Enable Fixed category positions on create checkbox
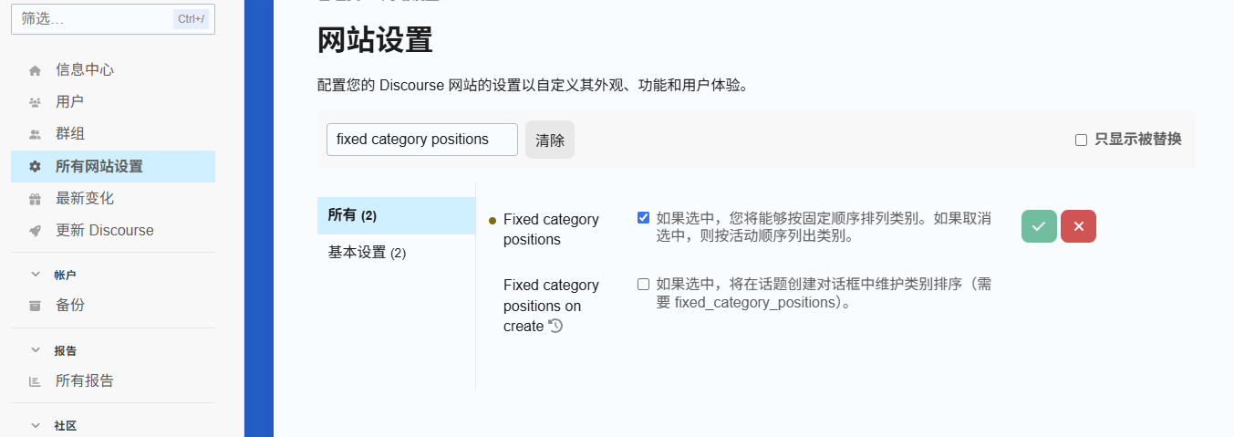 (643, 284)
